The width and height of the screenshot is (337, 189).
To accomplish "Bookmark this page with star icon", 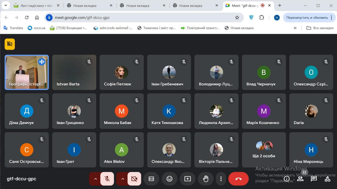I will tap(237, 18).
